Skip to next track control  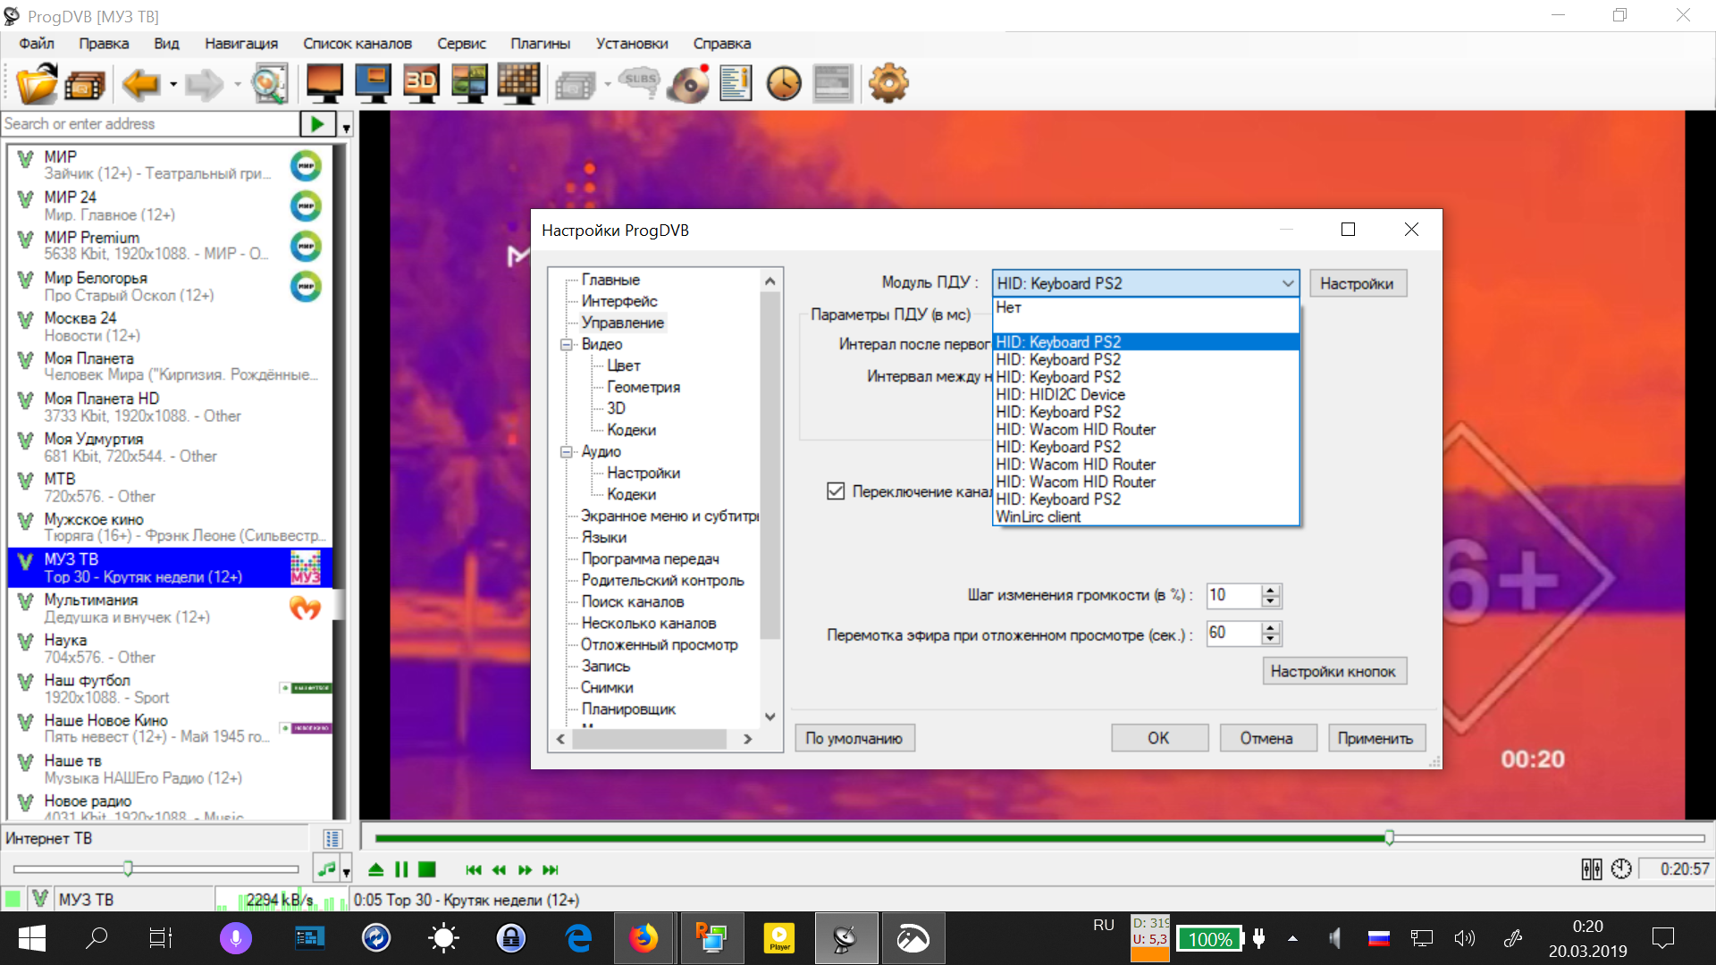coord(551,870)
